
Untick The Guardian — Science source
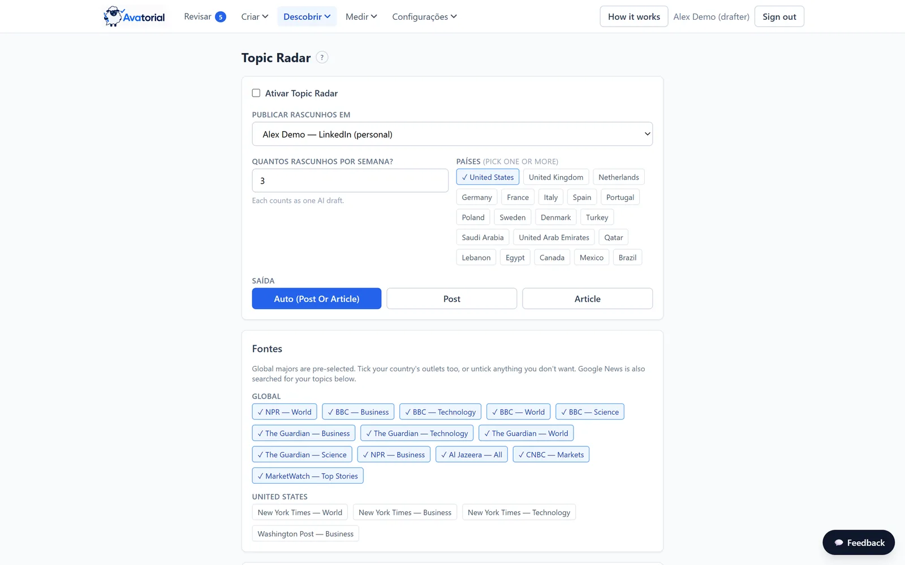302,455
